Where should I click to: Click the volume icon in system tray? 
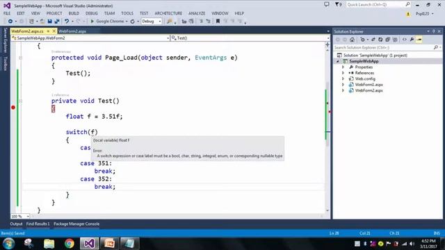(412, 244)
